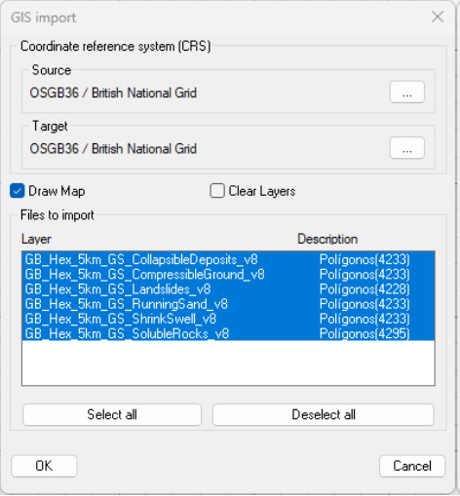The image size is (460, 496).
Task: Open Source CRS browse button
Action: coord(406,93)
